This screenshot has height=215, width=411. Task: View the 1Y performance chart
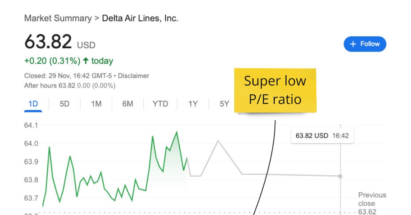(193, 104)
